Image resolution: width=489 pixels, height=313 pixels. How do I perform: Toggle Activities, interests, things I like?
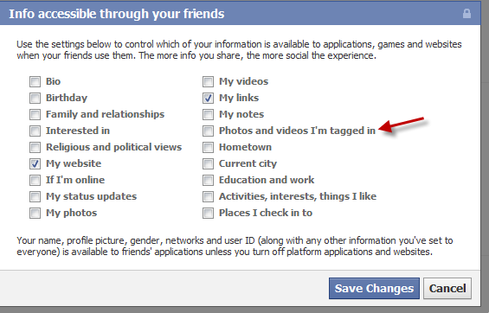coord(208,196)
